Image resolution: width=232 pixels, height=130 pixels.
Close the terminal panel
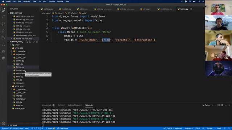[x=229, y=105]
